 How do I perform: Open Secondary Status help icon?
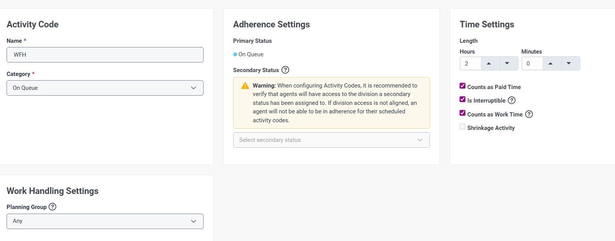coord(285,70)
